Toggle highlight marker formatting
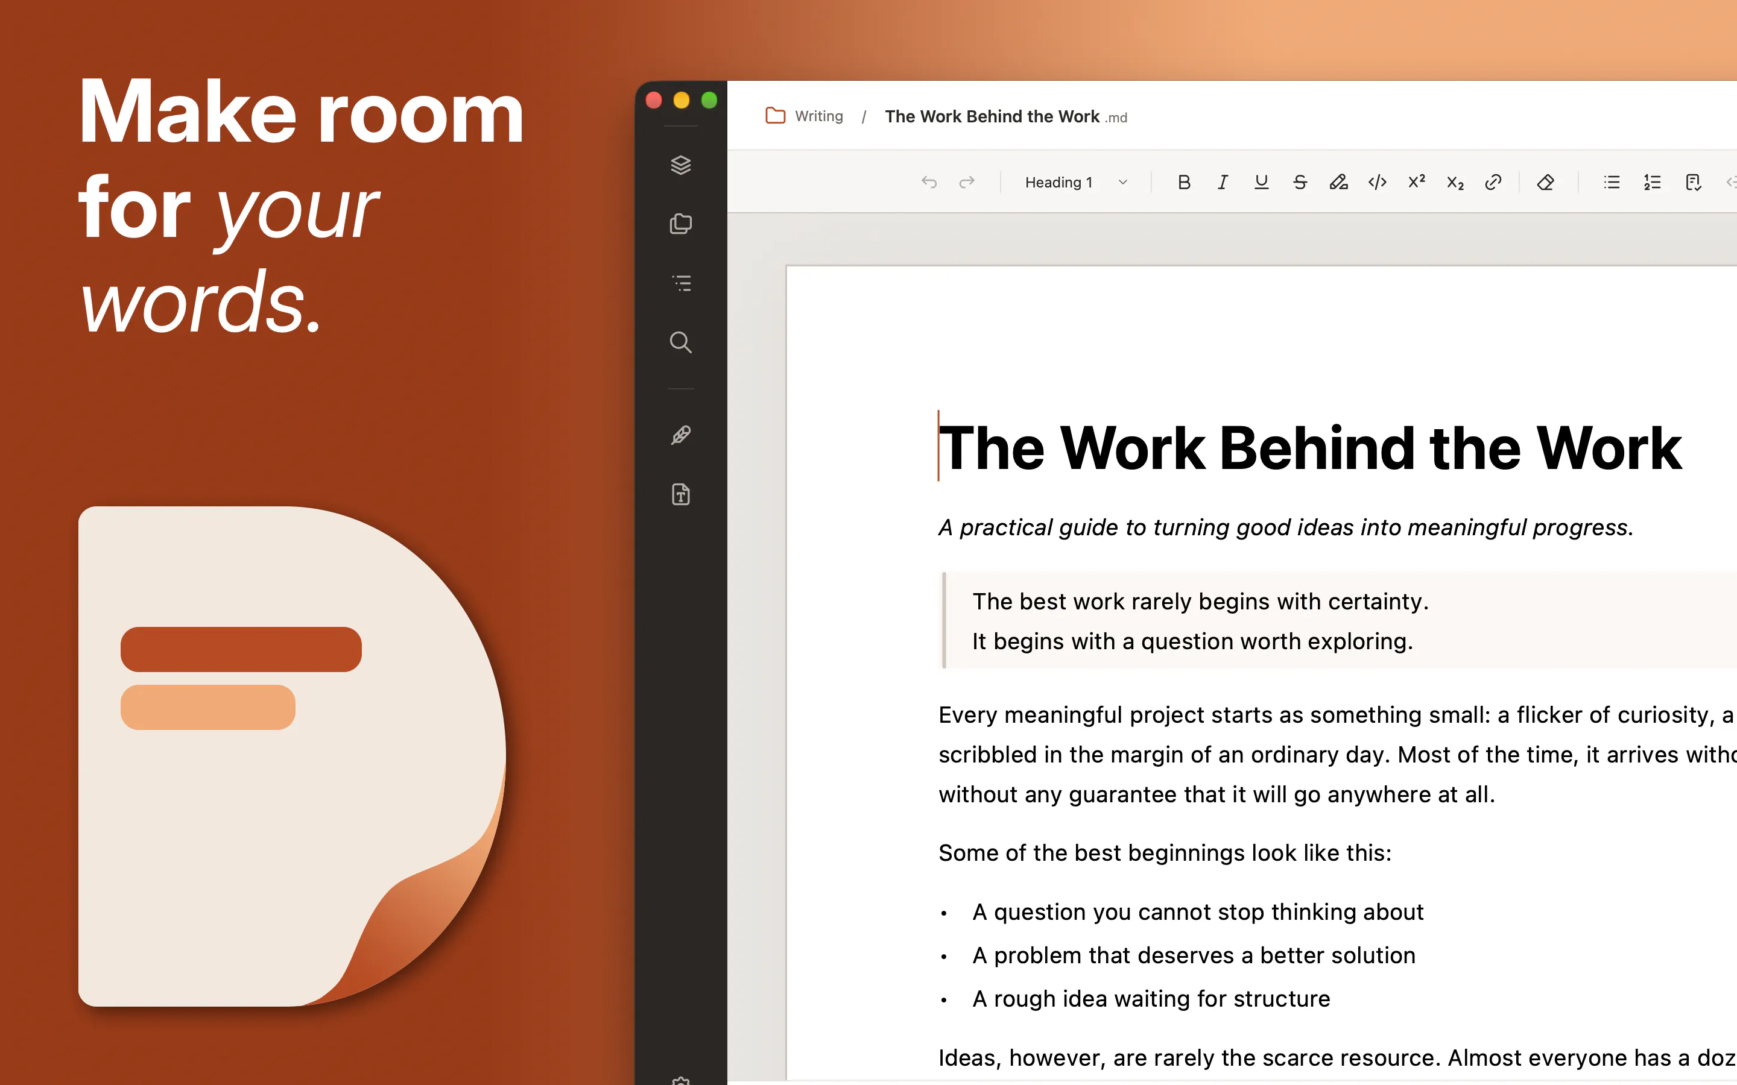1737x1085 pixels. pyautogui.click(x=1339, y=182)
